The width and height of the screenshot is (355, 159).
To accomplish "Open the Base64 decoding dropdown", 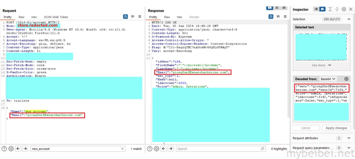I will (328, 79).
